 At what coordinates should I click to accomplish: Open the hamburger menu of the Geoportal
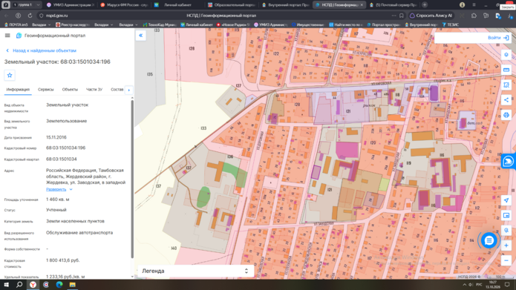[x=7, y=36]
